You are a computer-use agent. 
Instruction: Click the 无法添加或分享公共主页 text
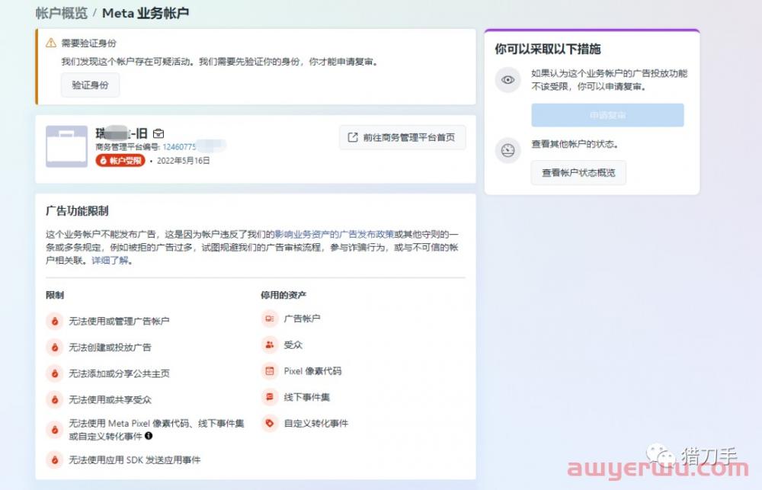(x=119, y=374)
